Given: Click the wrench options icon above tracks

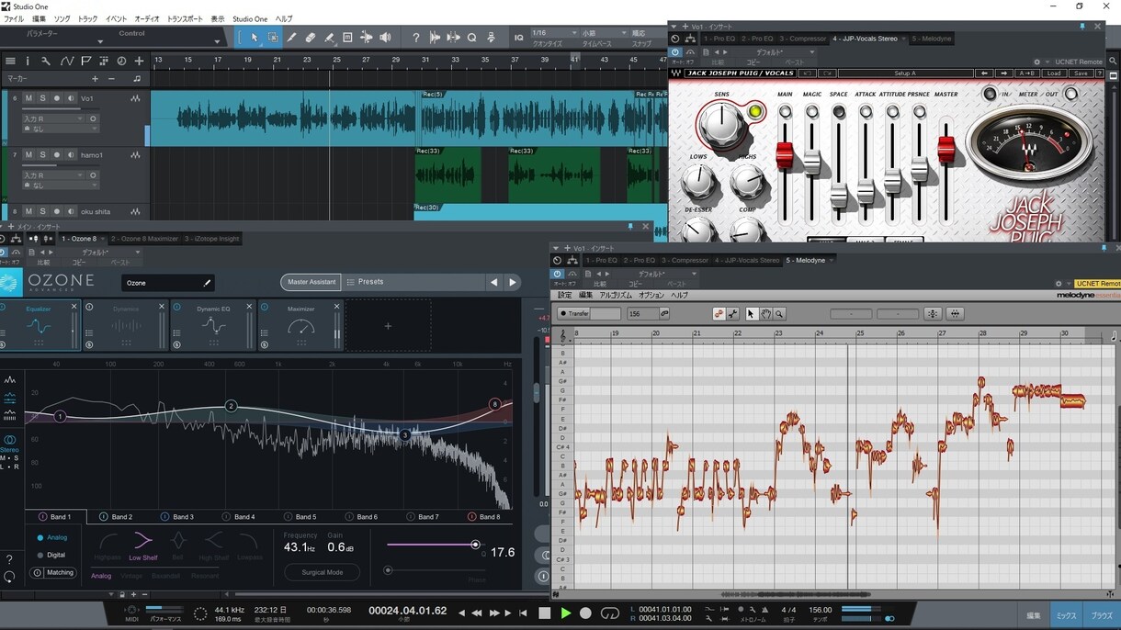Looking at the screenshot, I should coord(46,61).
